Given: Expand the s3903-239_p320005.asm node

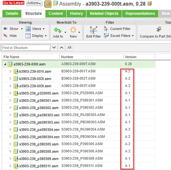Looking at the screenshot, I should (x=10, y=93).
